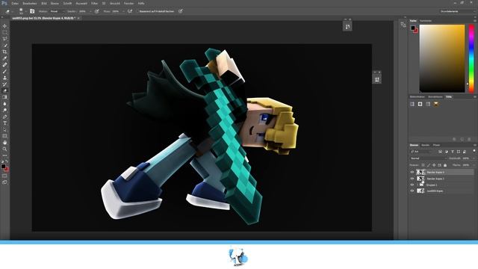This screenshot has width=478, height=269.
Task: Select the Blur tool
Action: (x=4, y=104)
